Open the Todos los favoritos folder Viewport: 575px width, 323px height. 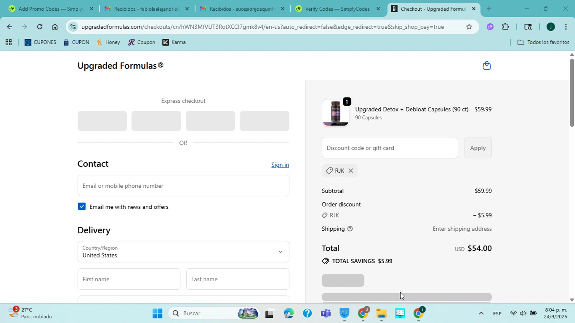point(543,43)
